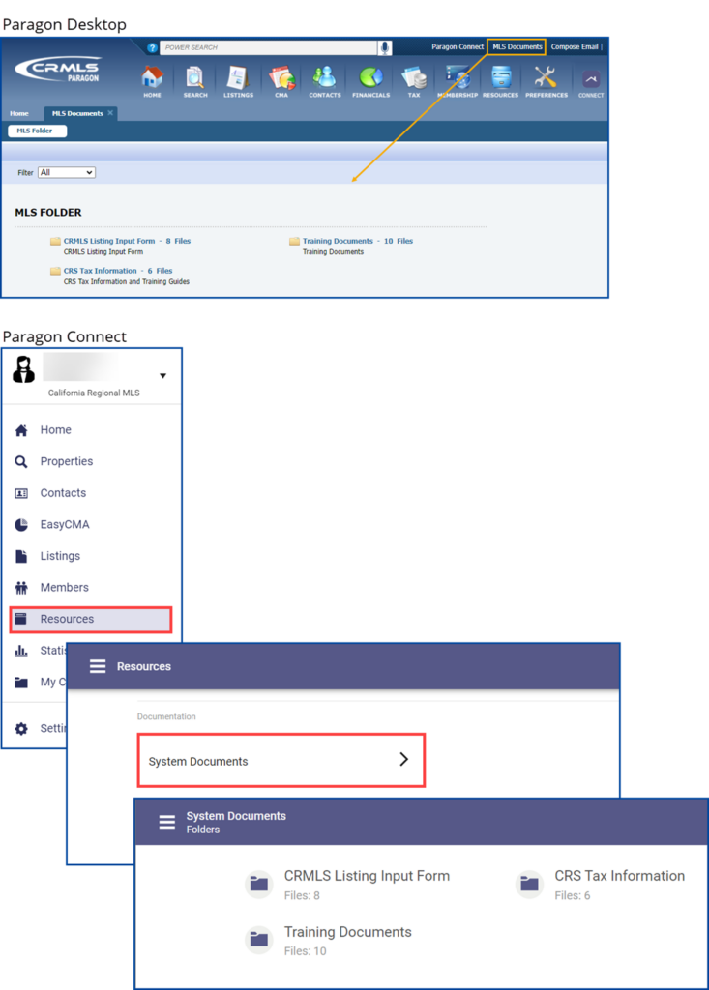
Task: Click the Membership toolbar icon
Action: (458, 79)
